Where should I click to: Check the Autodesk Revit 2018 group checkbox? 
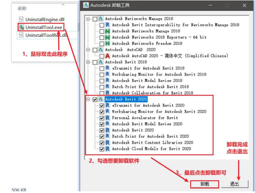coord(95,62)
